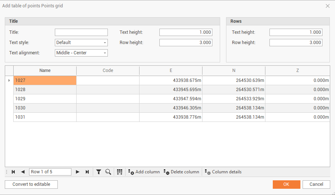The height and width of the screenshot is (195, 335).
Task: Go to next row arrow
Action: tap(78, 172)
